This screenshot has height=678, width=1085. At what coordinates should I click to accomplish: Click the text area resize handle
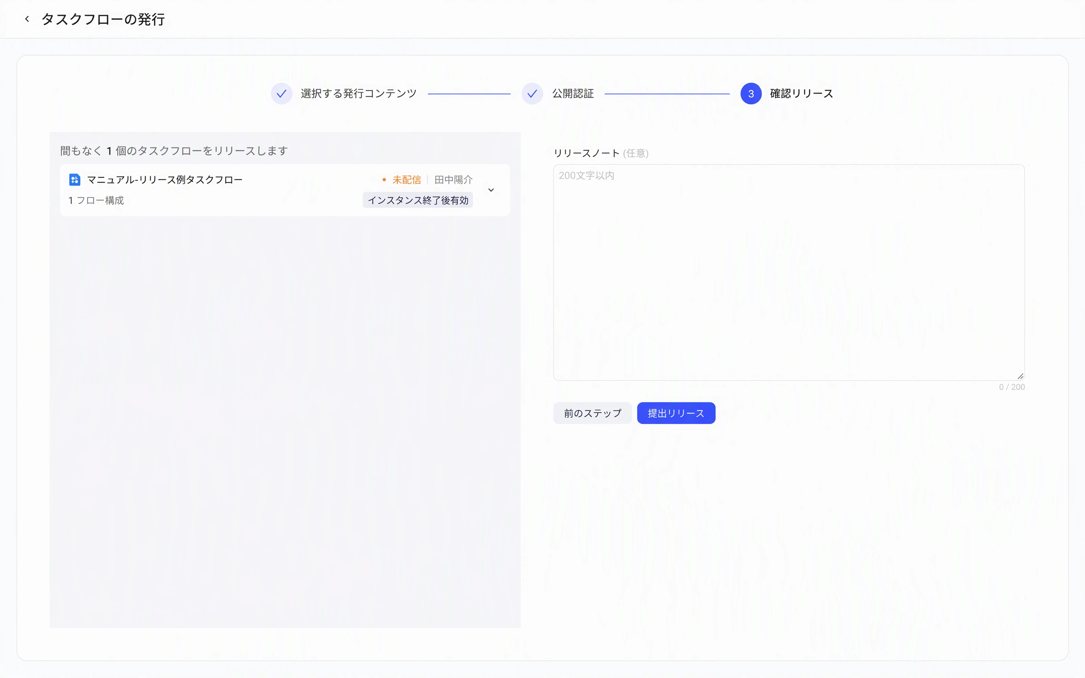pyautogui.click(x=1020, y=376)
